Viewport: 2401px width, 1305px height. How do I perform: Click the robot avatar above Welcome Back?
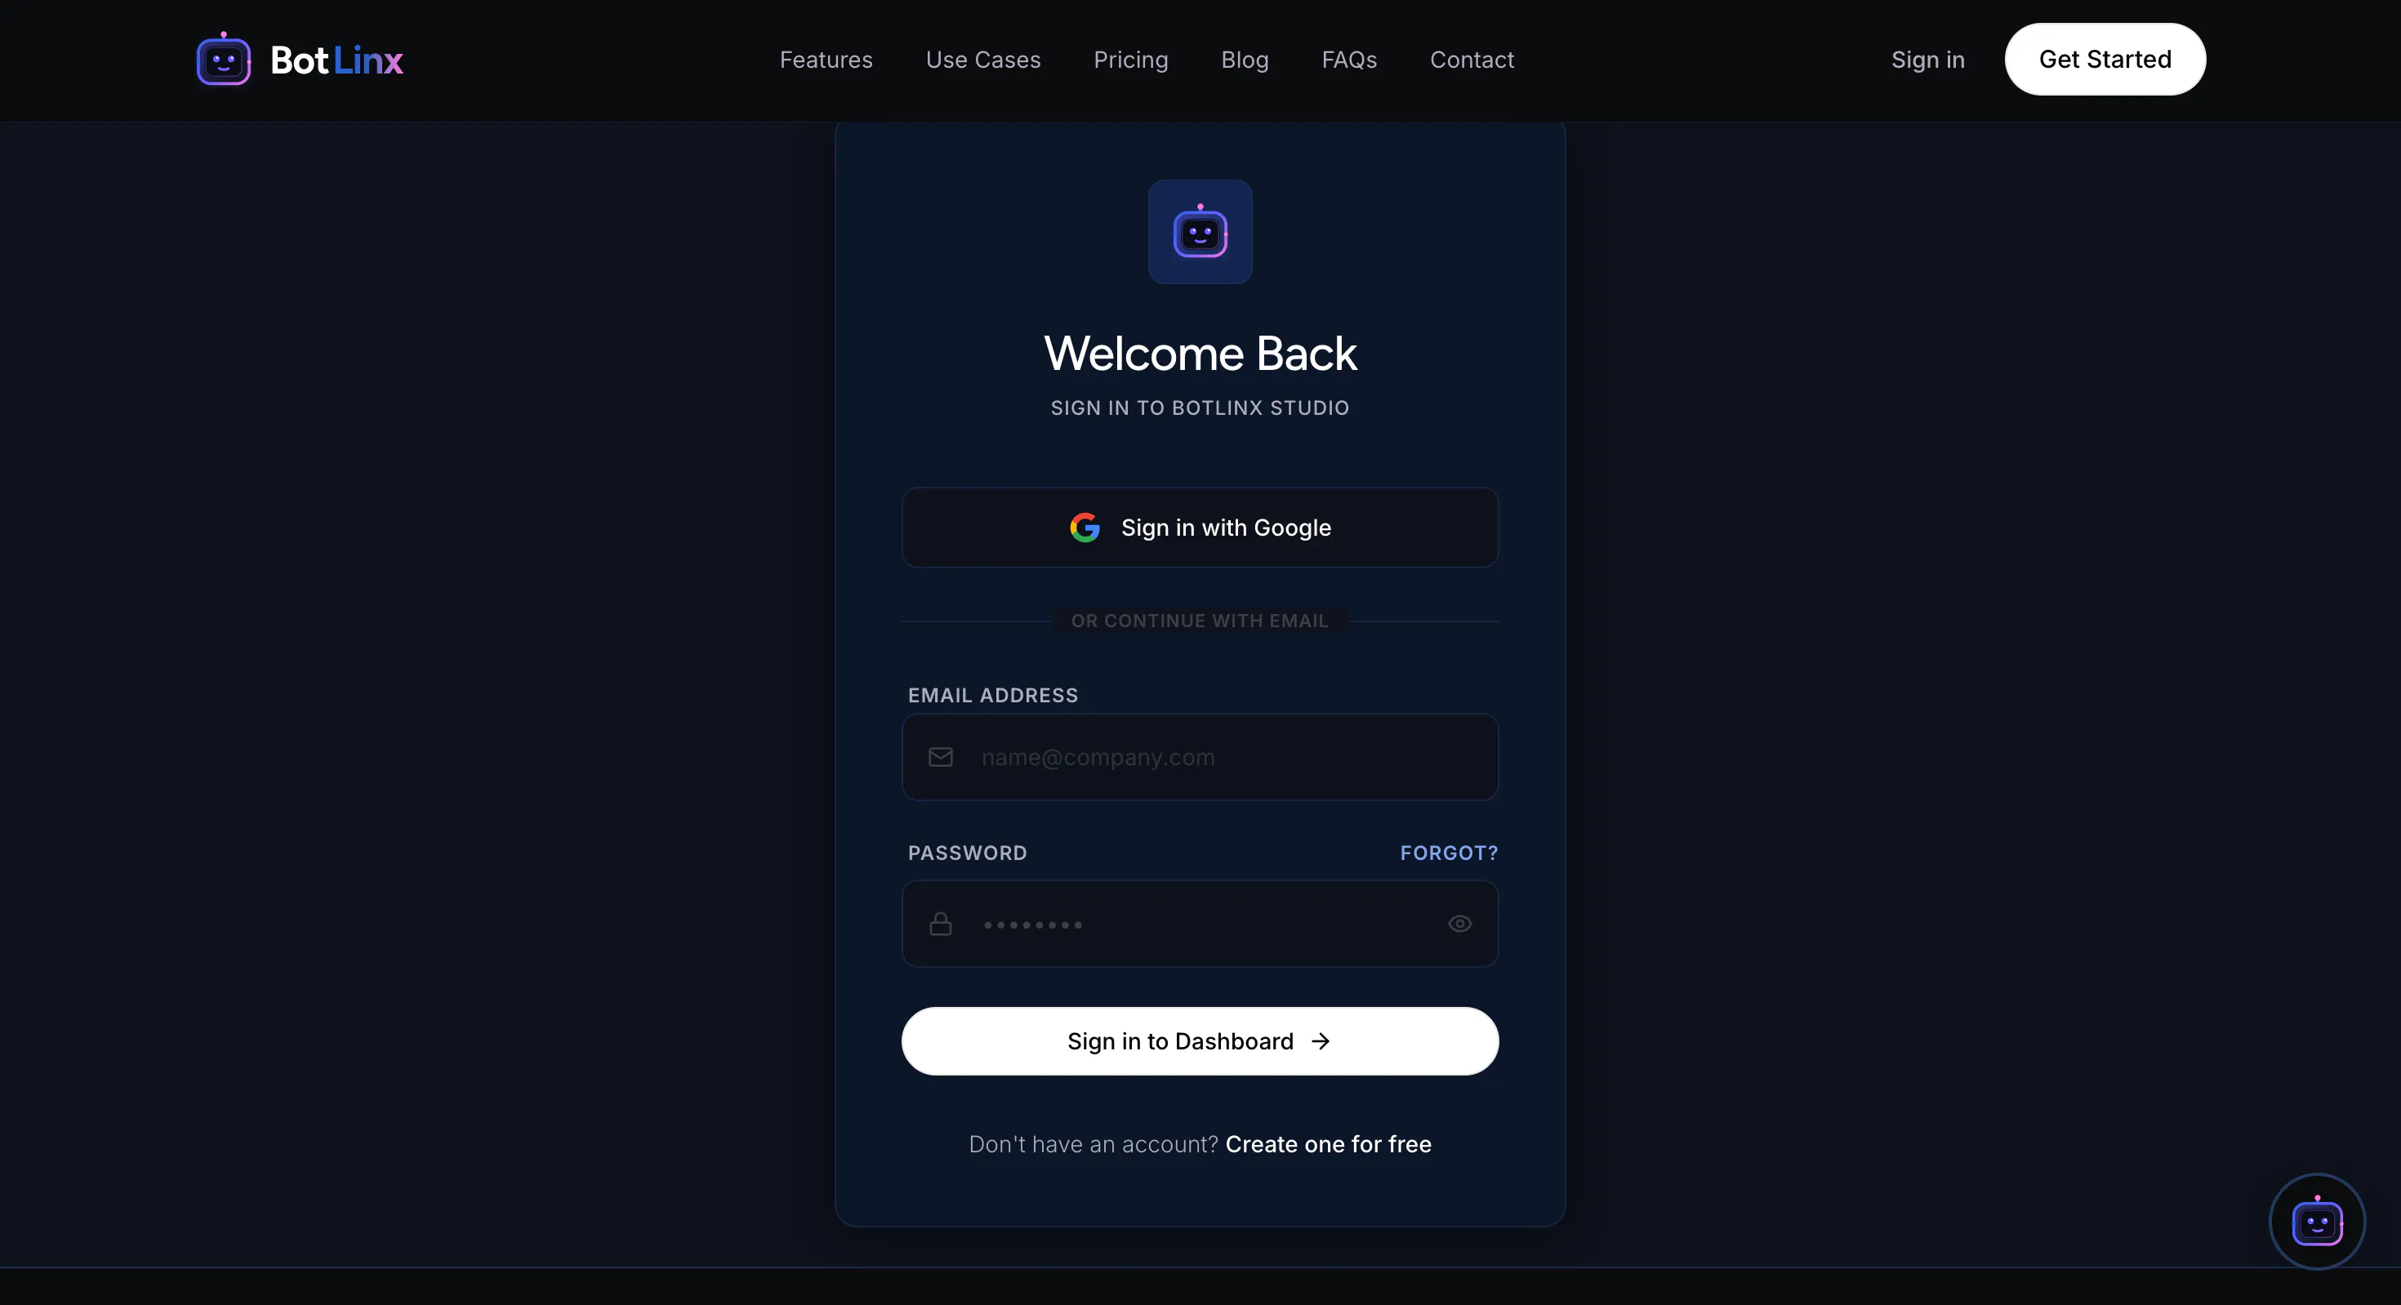point(1200,232)
